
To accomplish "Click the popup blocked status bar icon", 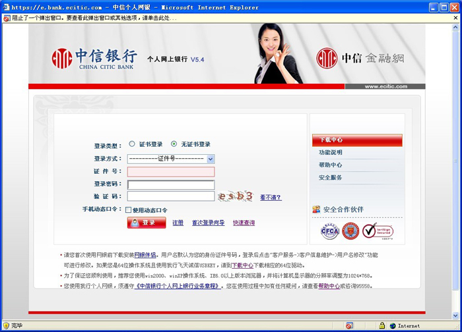I will pos(349,325).
